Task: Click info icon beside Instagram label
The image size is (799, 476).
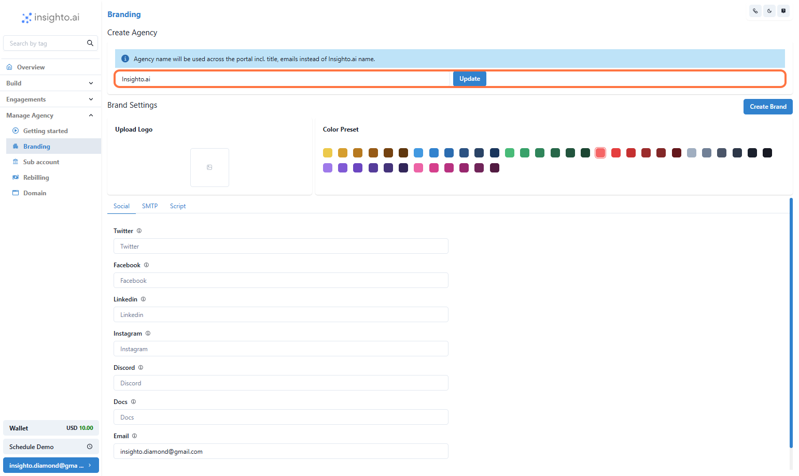Action: (148, 334)
